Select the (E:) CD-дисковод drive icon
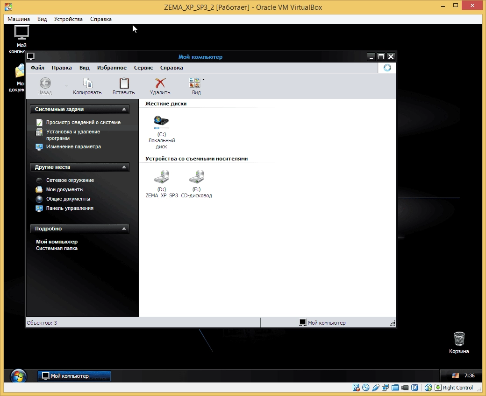The height and width of the screenshot is (396, 486). click(197, 177)
